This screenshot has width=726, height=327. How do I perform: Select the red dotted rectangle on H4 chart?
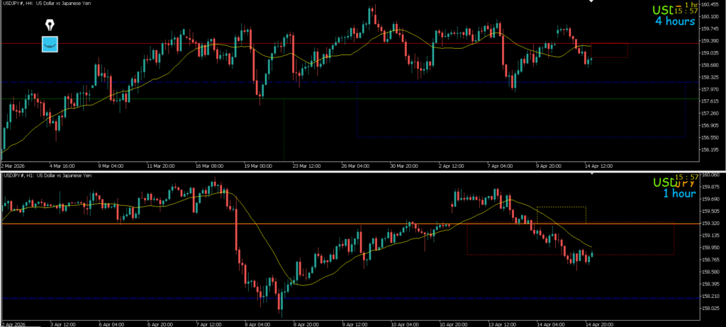(610, 51)
